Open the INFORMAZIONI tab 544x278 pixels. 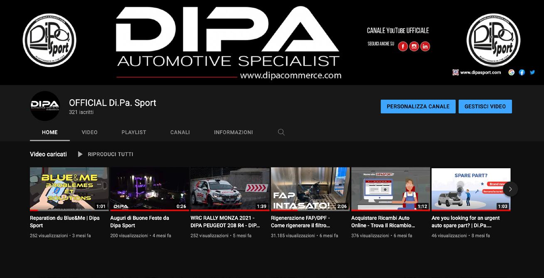[x=234, y=132]
